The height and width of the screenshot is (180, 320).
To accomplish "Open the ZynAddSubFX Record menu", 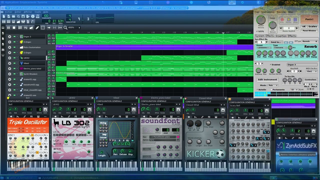I will click(281, 12).
